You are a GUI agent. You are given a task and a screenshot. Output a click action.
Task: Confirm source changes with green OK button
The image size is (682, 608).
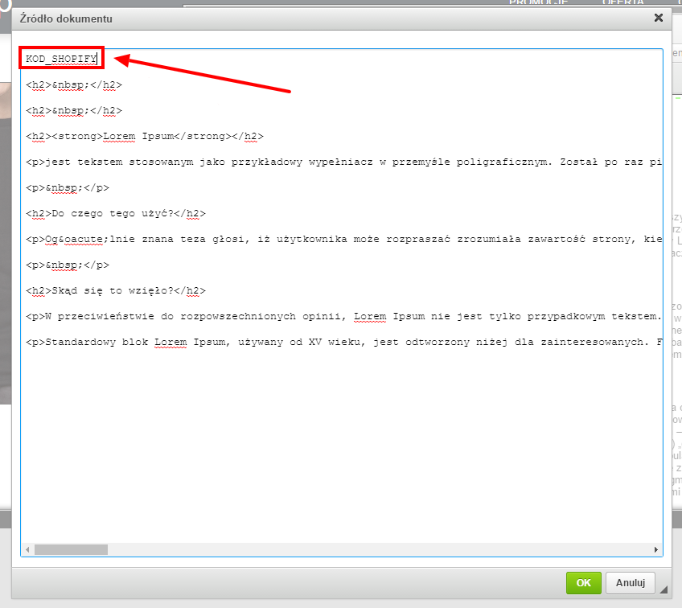[x=583, y=582]
